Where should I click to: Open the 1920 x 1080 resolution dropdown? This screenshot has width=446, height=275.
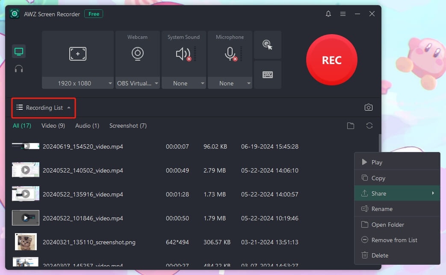point(78,83)
